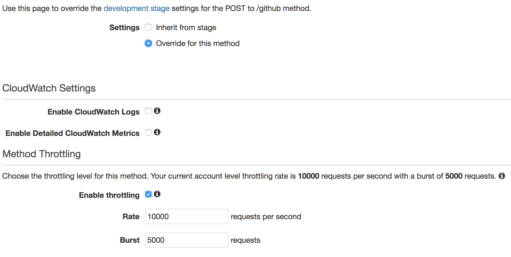Image resolution: width=511 pixels, height=257 pixels.
Task: Click info icon beside CloudWatch Logs checkbox
Action: coord(157,111)
